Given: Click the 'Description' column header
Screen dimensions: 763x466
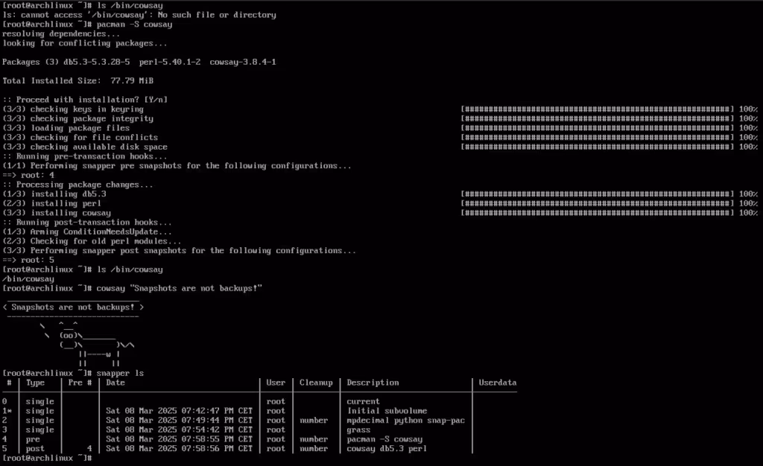Looking at the screenshot, I should 373,383.
